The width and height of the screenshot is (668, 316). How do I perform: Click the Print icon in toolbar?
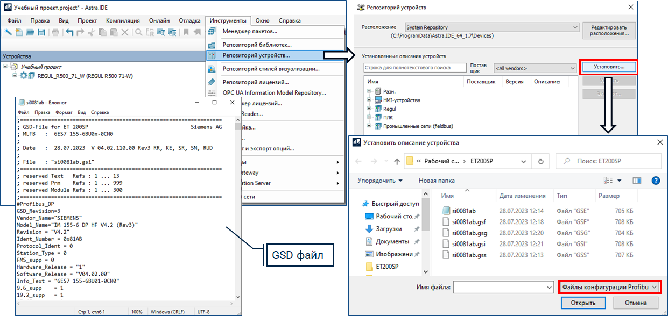[55, 33]
